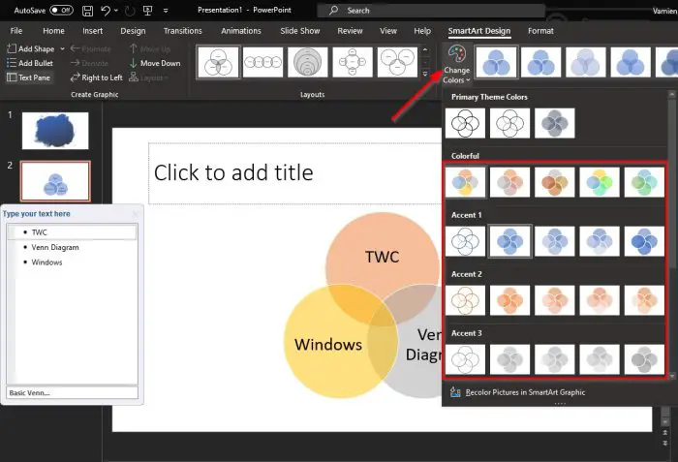The height and width of the screenshot is (462, 678).
Task: Switch to the Transitions tab
Action: click(182, 31)
